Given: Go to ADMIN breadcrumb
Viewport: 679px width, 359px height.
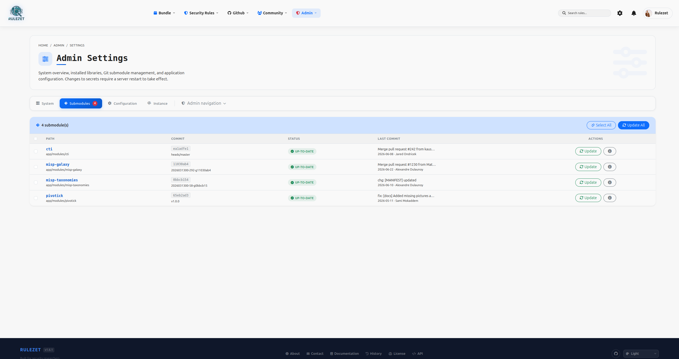Looking at the screenshot, I should click(x=59, y=45).
